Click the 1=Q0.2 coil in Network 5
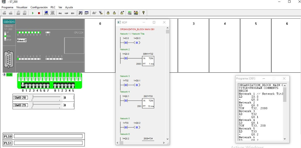 click(137, 127)
